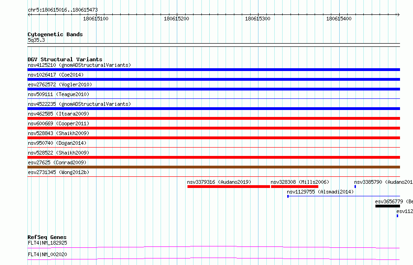Click the nsv328308 (Mills2006) label
This screenshot has height=265, width=413.
pos(300,182)
